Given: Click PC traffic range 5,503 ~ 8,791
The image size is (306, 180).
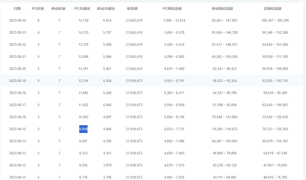Looking at the screenshot, I should 174,81.
